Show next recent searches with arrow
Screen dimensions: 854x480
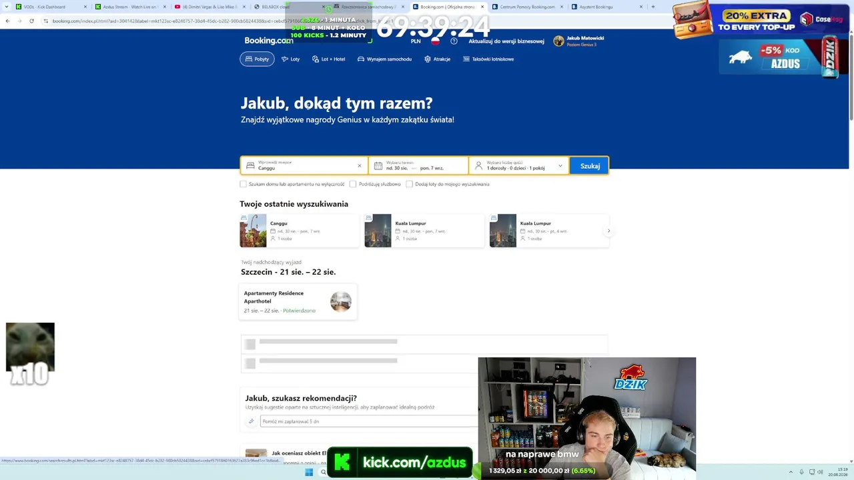tap(608, 231)
